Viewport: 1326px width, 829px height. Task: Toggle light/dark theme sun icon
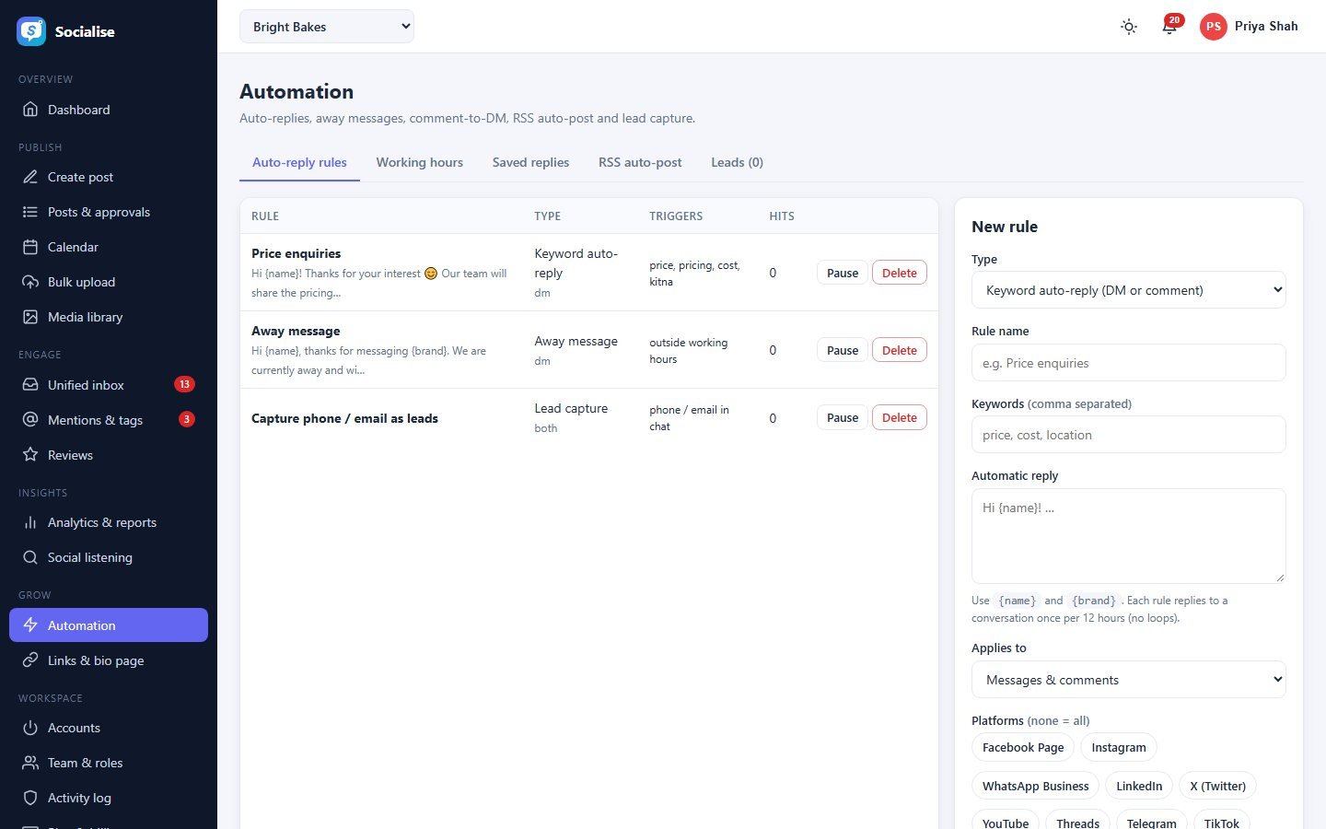click(1129, 27)
